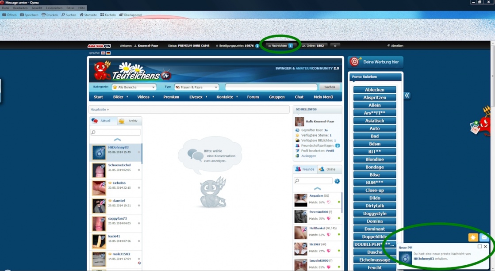The width and height of the screenshot is (495, 271).
Task: Click the blue envelope message icon
Action: (x=484, y=237)
